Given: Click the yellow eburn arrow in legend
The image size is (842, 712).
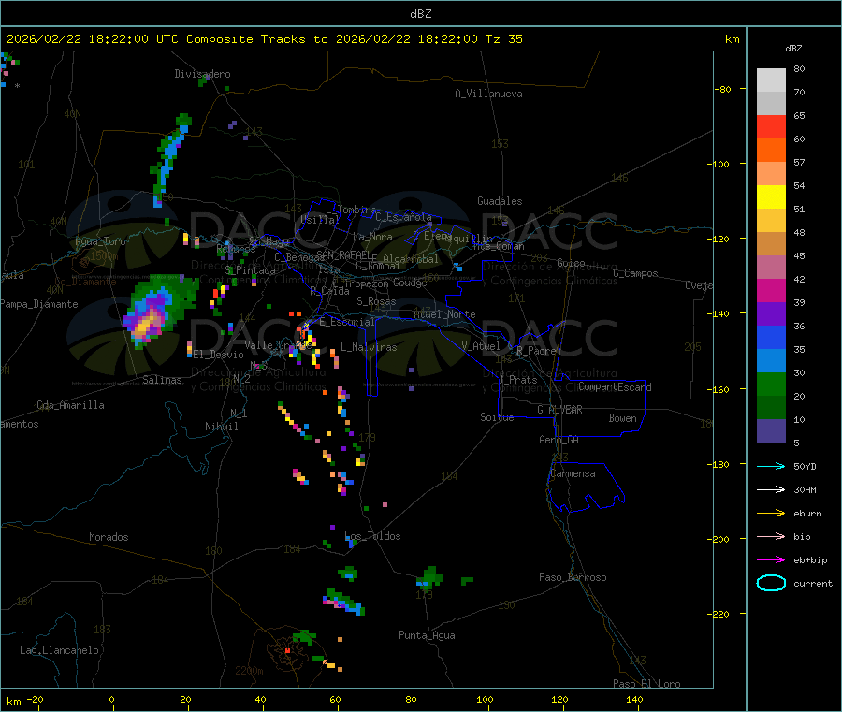Looking at the screenshot, I should click(771, 514).
